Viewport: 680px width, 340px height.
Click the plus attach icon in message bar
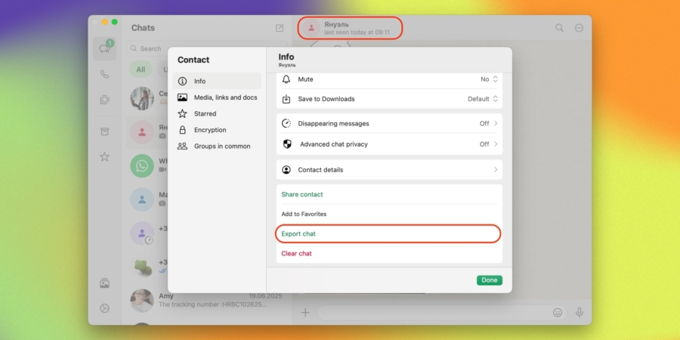point(305,312)
